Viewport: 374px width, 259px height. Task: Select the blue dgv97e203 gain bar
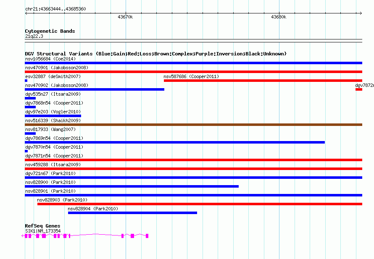coord(53,116)
